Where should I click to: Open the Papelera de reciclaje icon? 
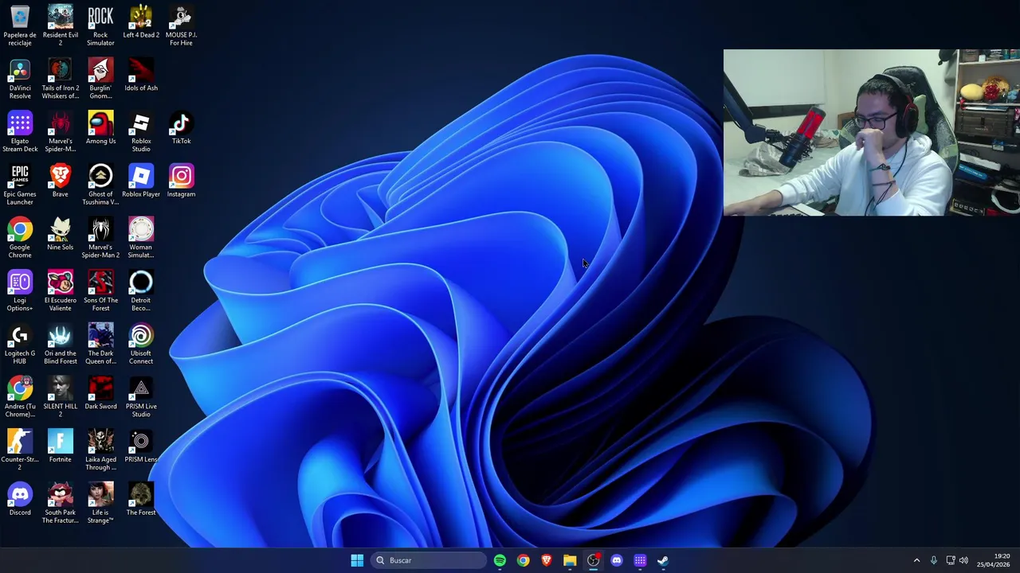tap(20, 25)
